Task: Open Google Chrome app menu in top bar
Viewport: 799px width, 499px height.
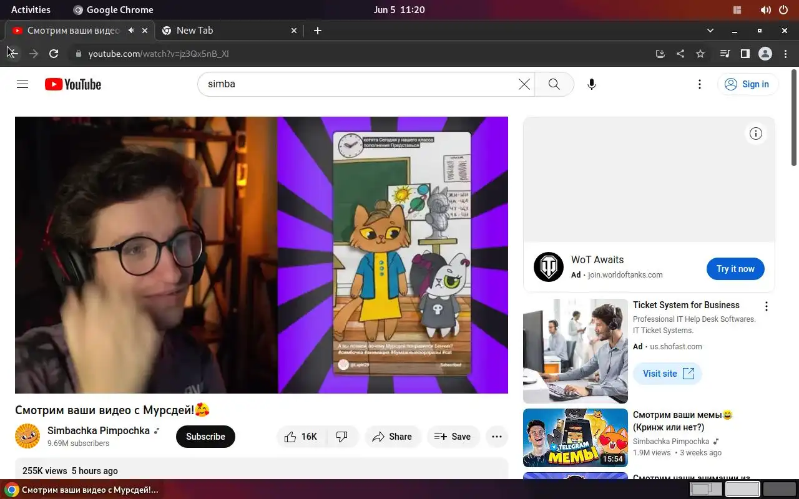Action: tap(113, 9)
